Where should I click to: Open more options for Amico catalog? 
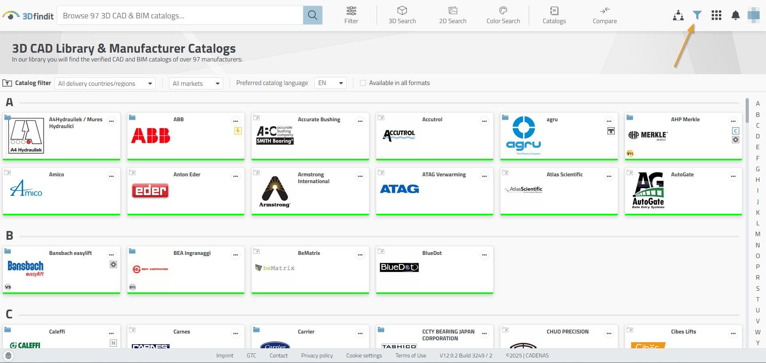[111, 176]
